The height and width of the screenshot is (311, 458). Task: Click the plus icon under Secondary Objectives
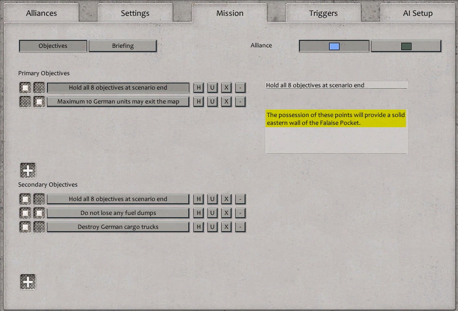(x=27, y=281)
